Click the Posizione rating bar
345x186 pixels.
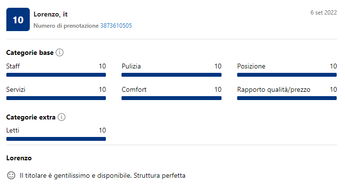287,75
